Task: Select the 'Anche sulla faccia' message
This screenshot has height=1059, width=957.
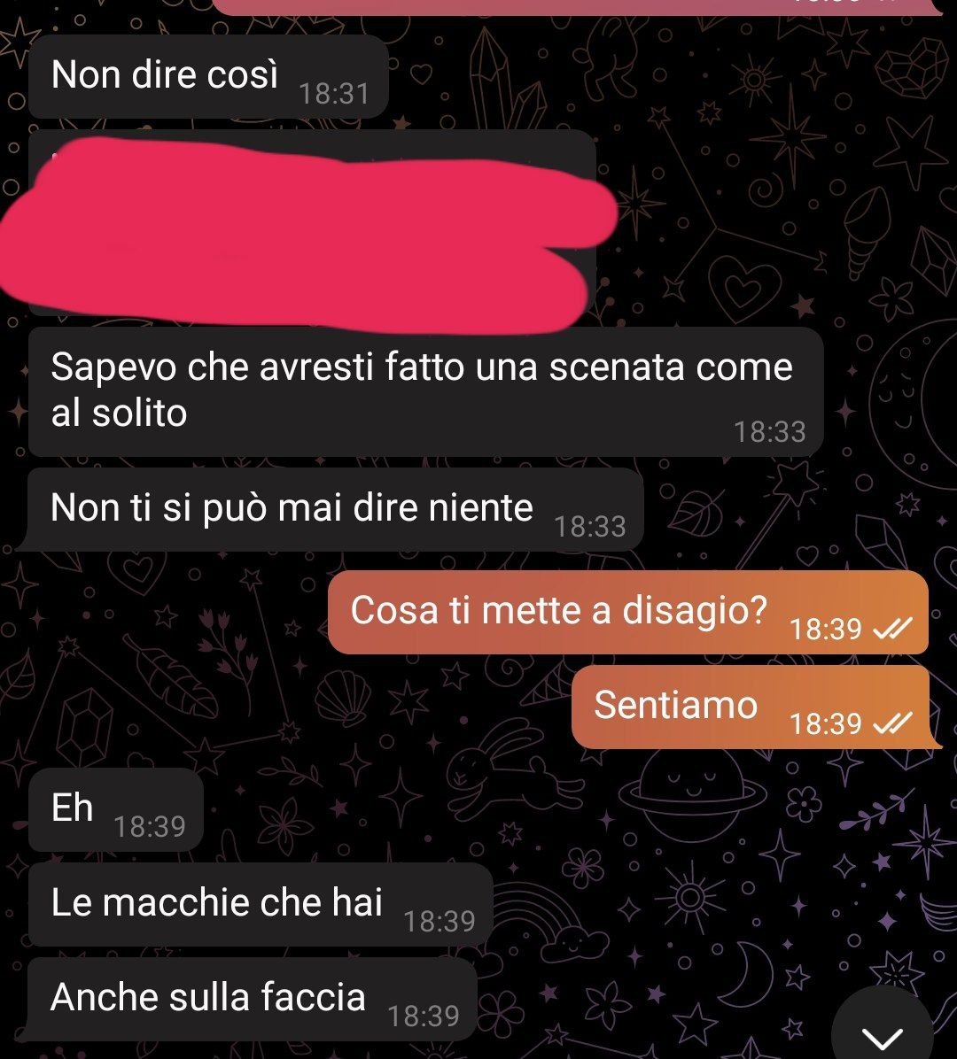Action: (250, 999)
